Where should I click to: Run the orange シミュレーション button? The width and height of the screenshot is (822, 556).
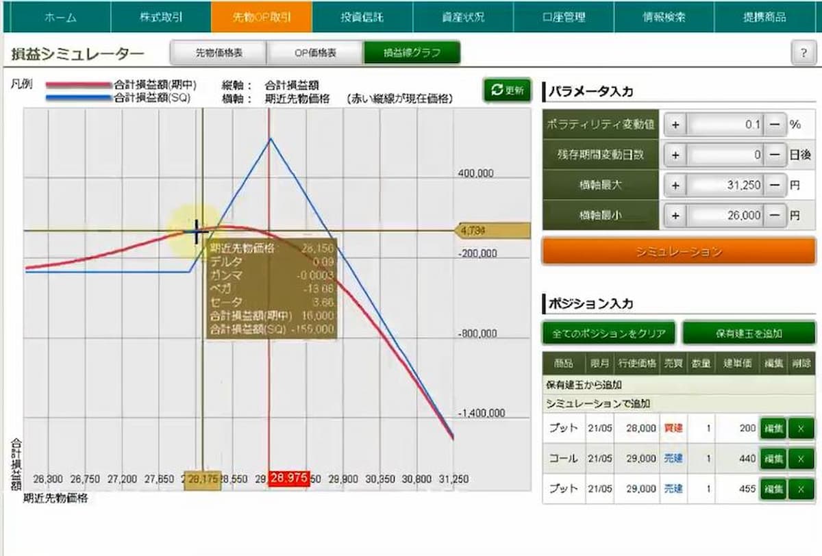tap(678, 251)
